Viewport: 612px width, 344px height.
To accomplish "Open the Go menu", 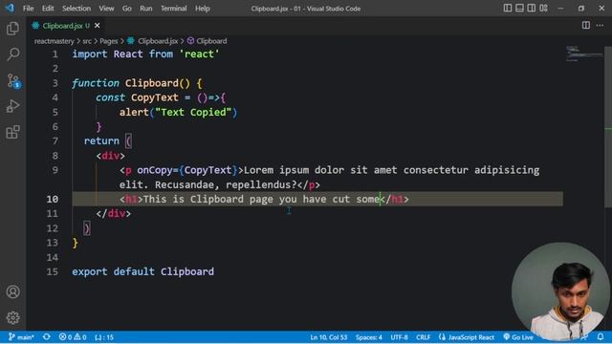I will (127, 9).
